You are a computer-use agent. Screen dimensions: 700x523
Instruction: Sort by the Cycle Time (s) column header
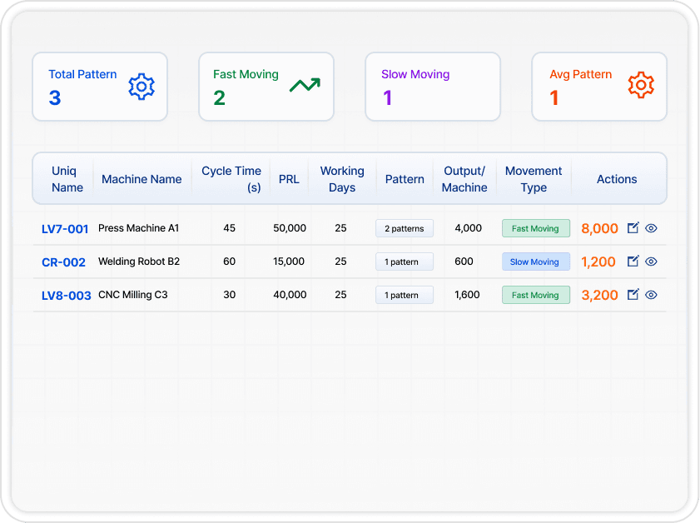pyautogui.click(x=231, y=179)
